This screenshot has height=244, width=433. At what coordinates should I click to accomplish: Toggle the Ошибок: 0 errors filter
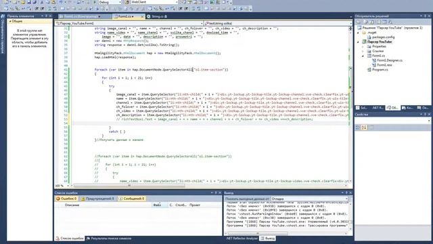[x=66, y=199]
